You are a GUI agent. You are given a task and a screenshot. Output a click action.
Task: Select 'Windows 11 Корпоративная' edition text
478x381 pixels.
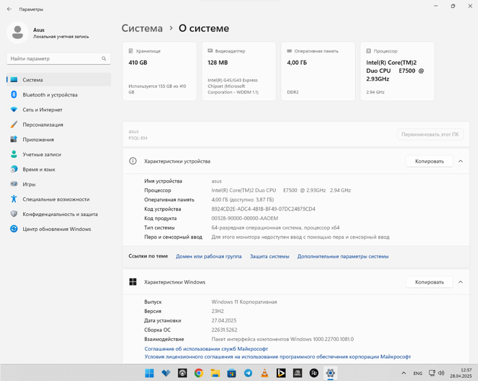244,302
